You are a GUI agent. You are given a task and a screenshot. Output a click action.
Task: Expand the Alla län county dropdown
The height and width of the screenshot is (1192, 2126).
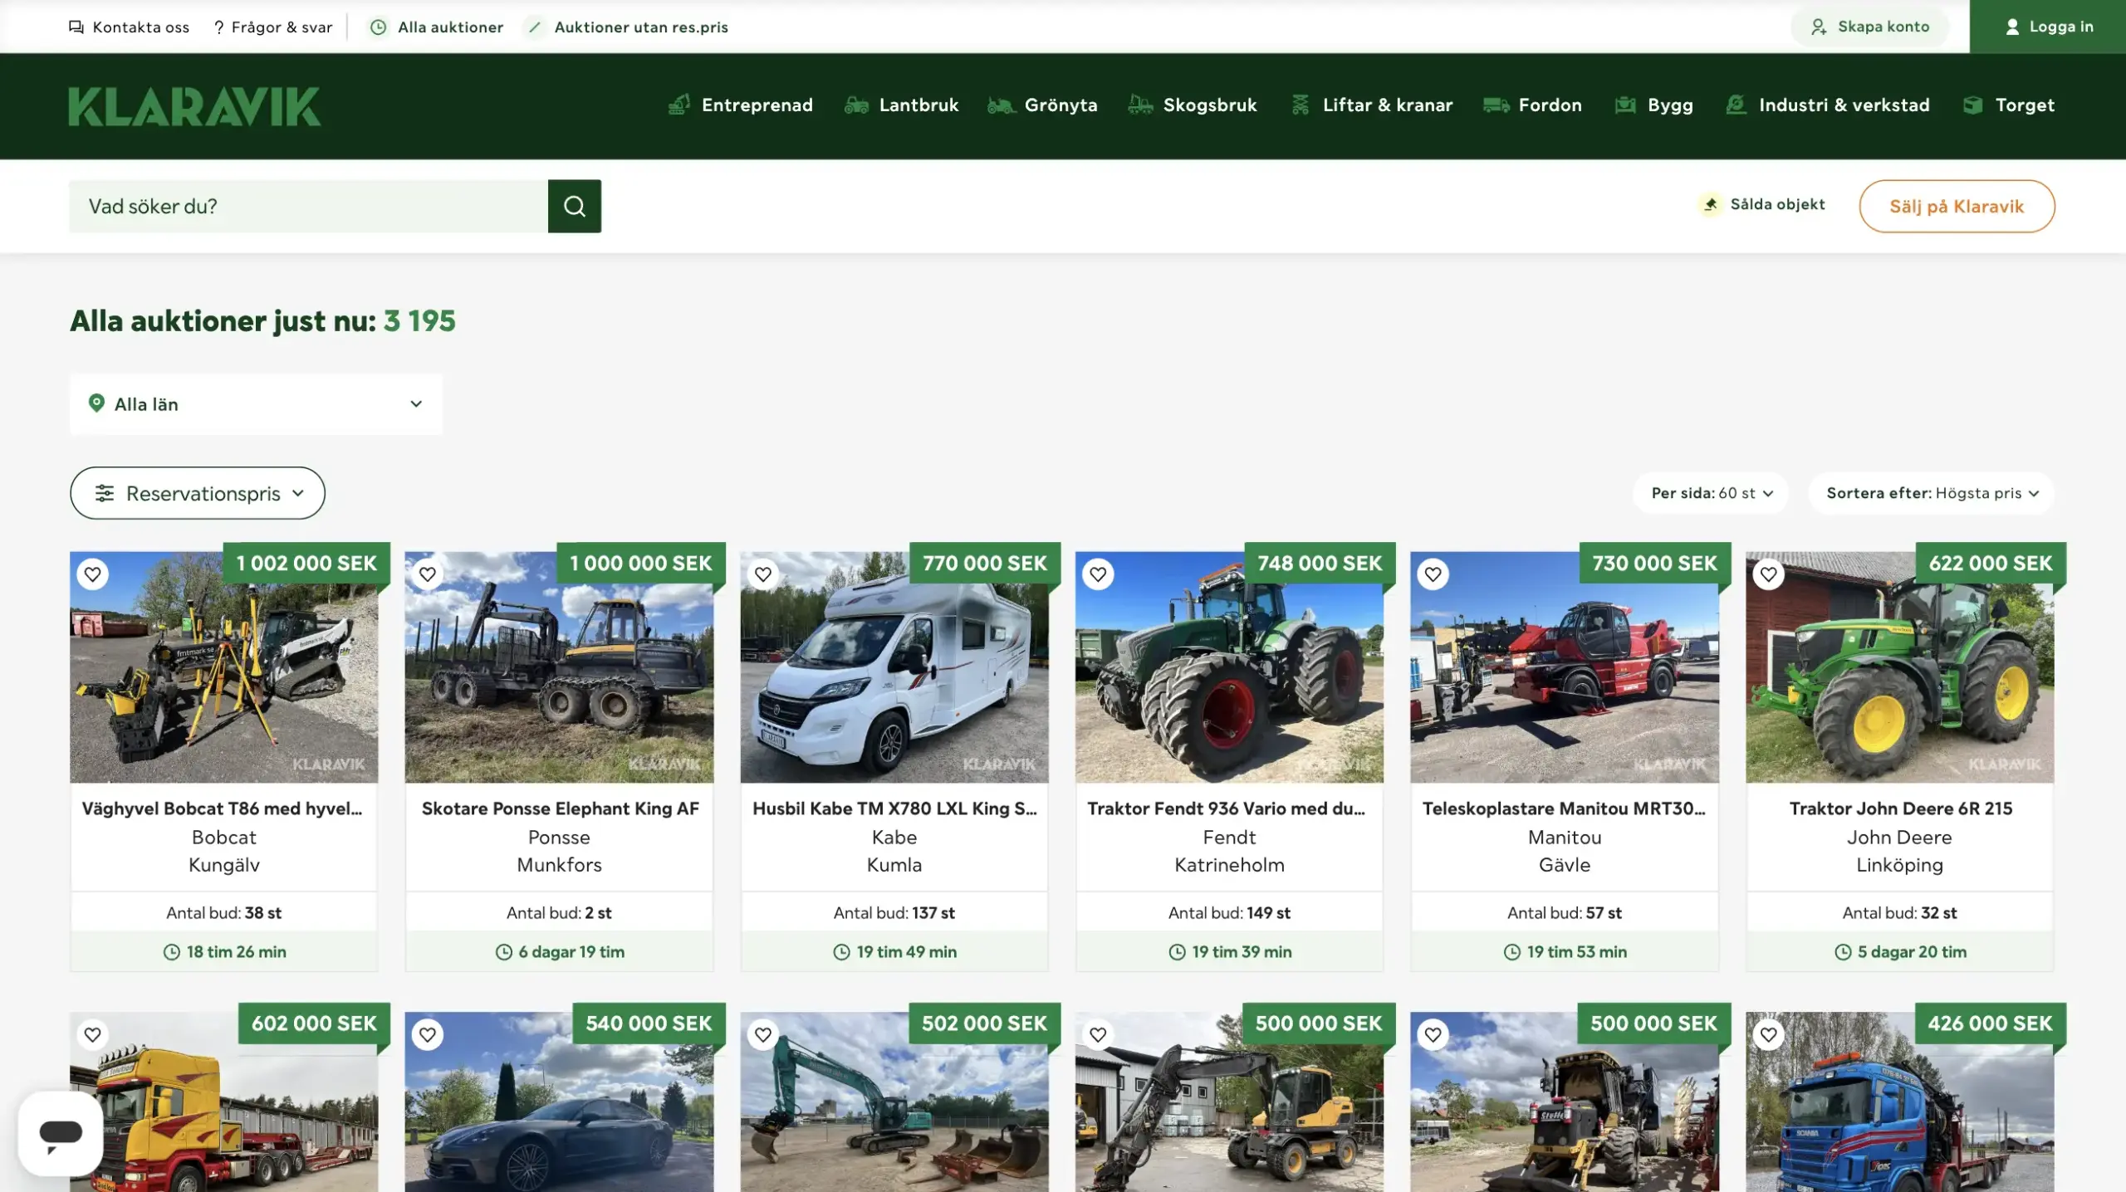point(256,404)
